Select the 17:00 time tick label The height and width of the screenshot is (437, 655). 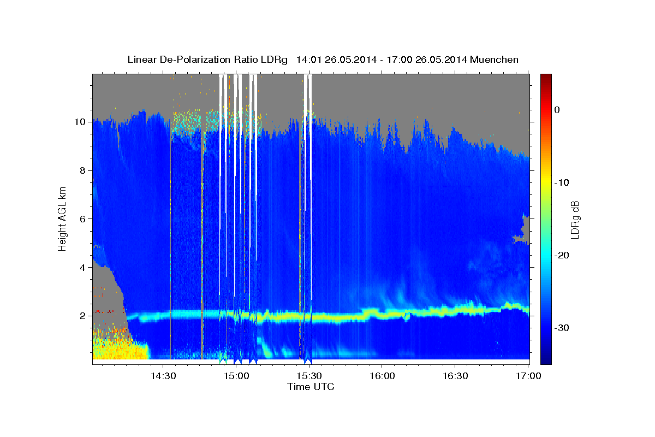(x=528, y=376)
